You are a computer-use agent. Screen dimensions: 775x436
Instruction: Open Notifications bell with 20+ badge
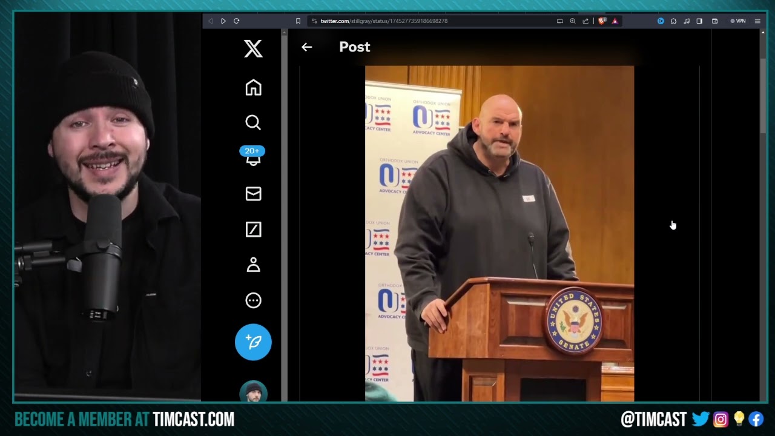coord(252,156)
